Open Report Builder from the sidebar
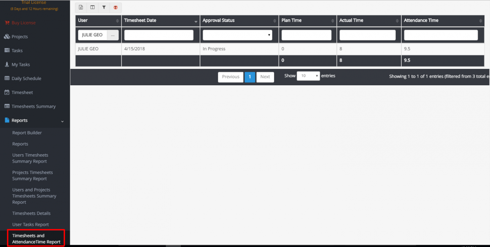 pos(27,132)
